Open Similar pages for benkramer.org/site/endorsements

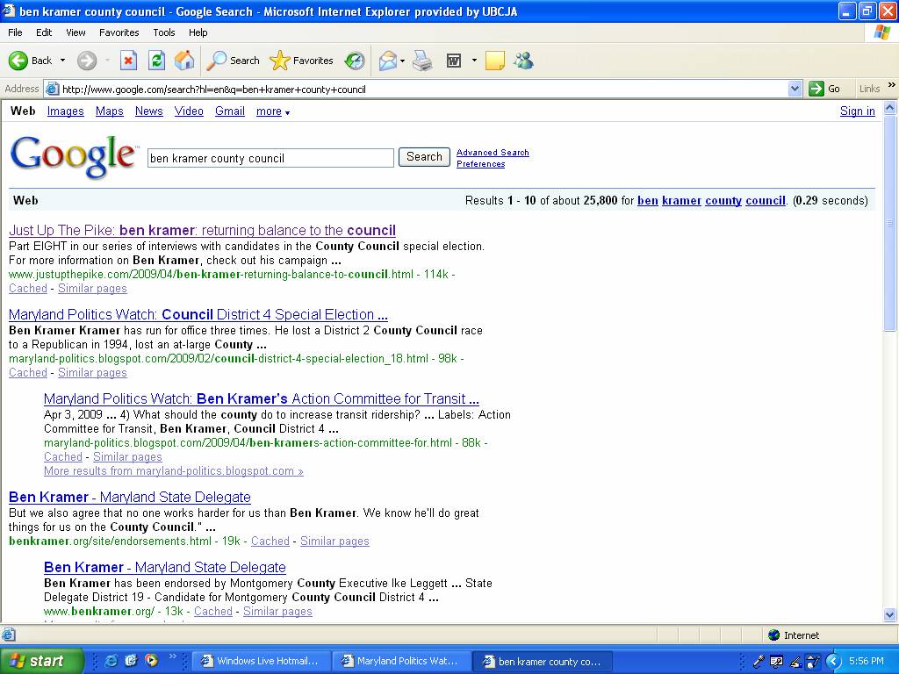tap(334, 541)
